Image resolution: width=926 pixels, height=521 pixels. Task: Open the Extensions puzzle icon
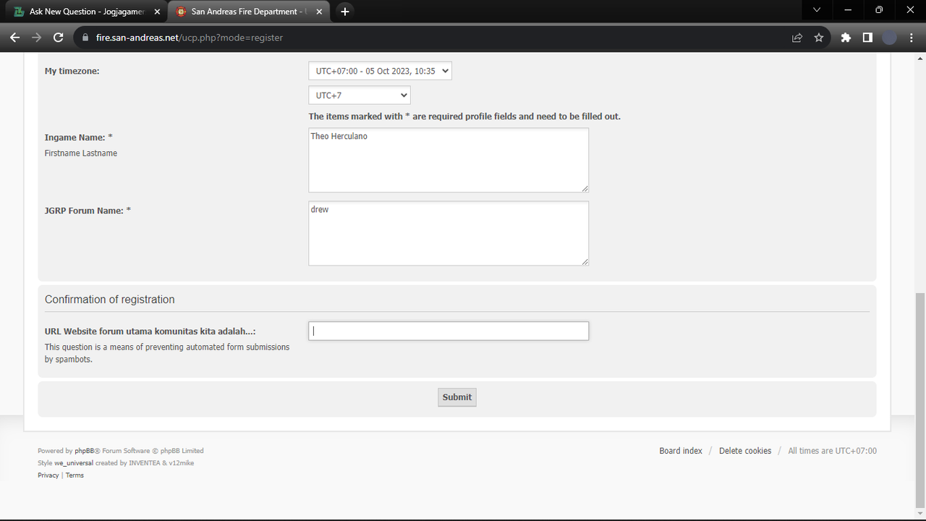pyautogui.click(x=846, y=38)
